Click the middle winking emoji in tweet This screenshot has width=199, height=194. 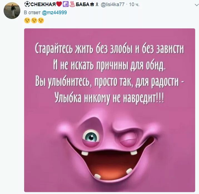[x=34, y=21]
